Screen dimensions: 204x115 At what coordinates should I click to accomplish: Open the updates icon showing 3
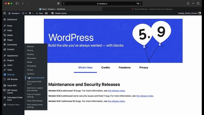tap(24, 13)
